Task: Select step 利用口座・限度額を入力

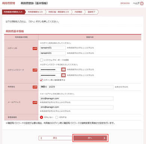Action: pyautogui.click(x=59, y=12)
